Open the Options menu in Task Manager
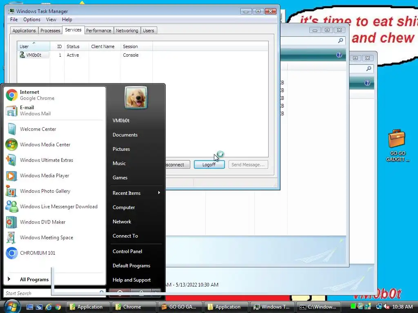The width and height of the screenshot is (418, 313). click(32, 20)
